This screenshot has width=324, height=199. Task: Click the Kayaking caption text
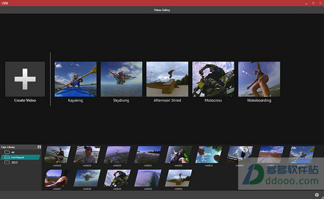pyautogui.click(x=76, y=100)
